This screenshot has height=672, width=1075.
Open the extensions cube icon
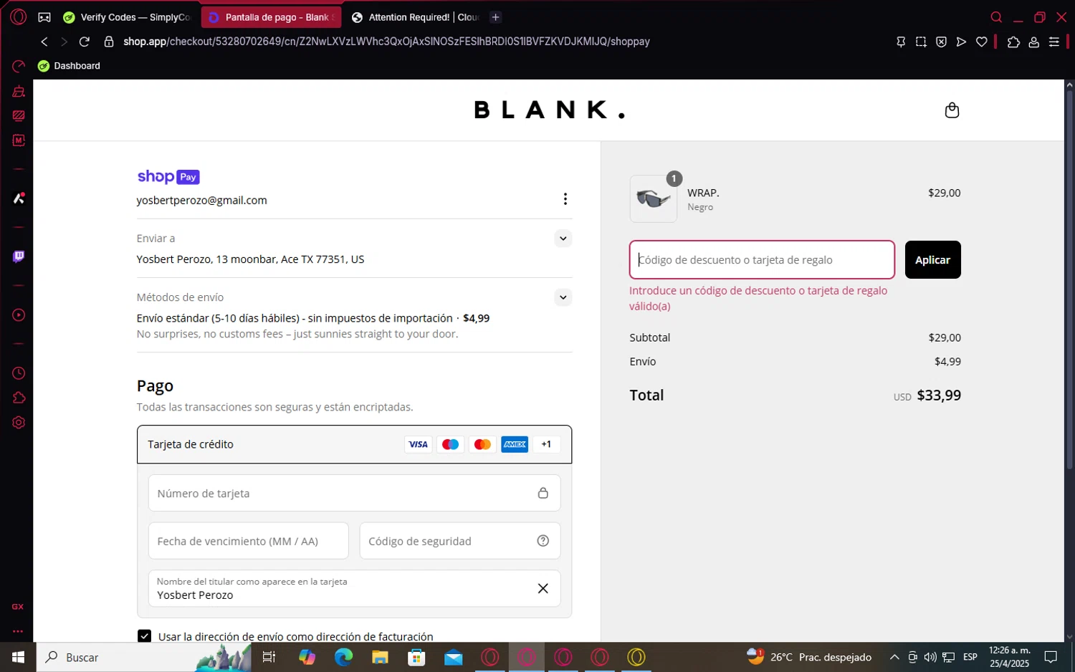click(x=1013, y=42)
